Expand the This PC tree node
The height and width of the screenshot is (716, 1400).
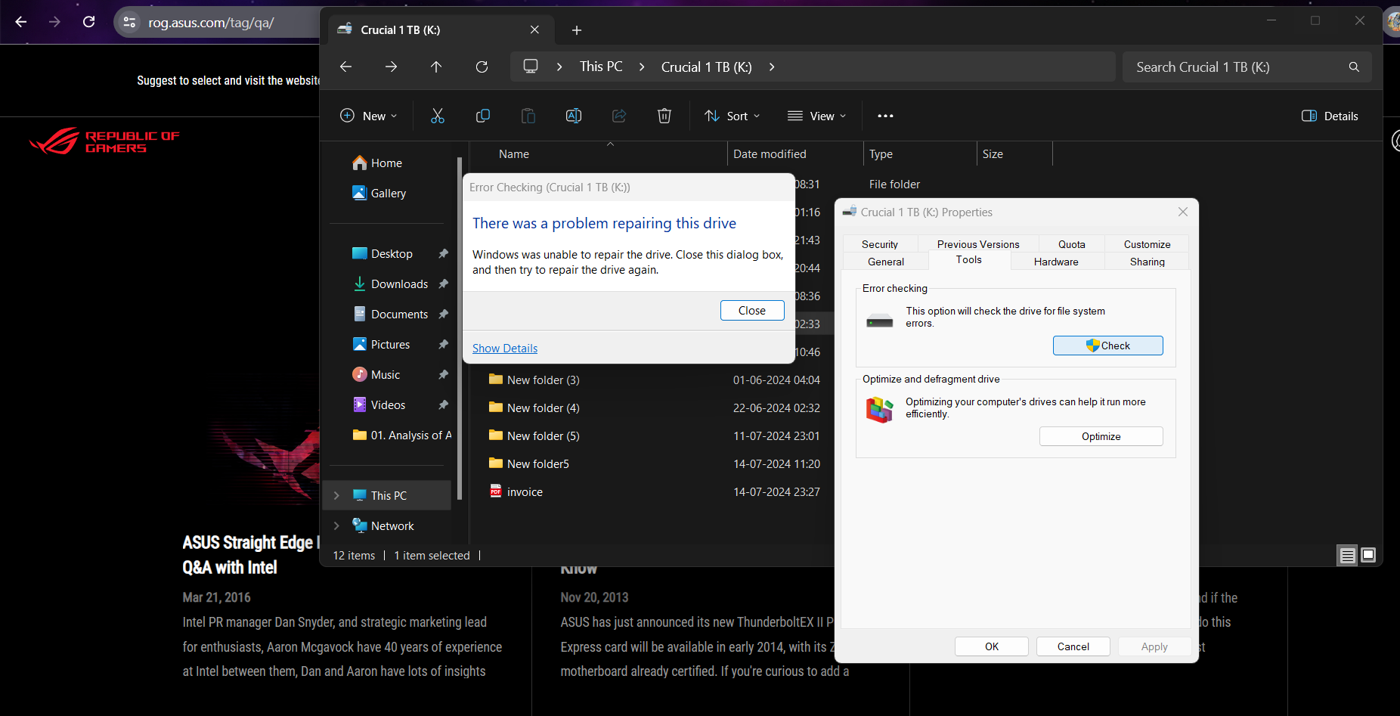point(337,495)
